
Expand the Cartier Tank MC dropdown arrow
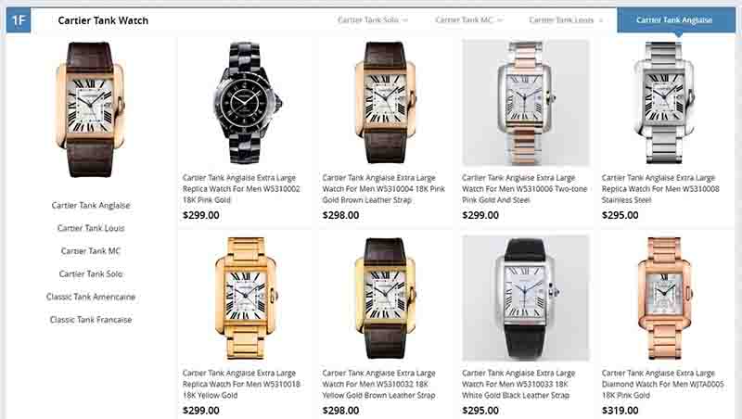pyautogui.click(x=500, y=20)
